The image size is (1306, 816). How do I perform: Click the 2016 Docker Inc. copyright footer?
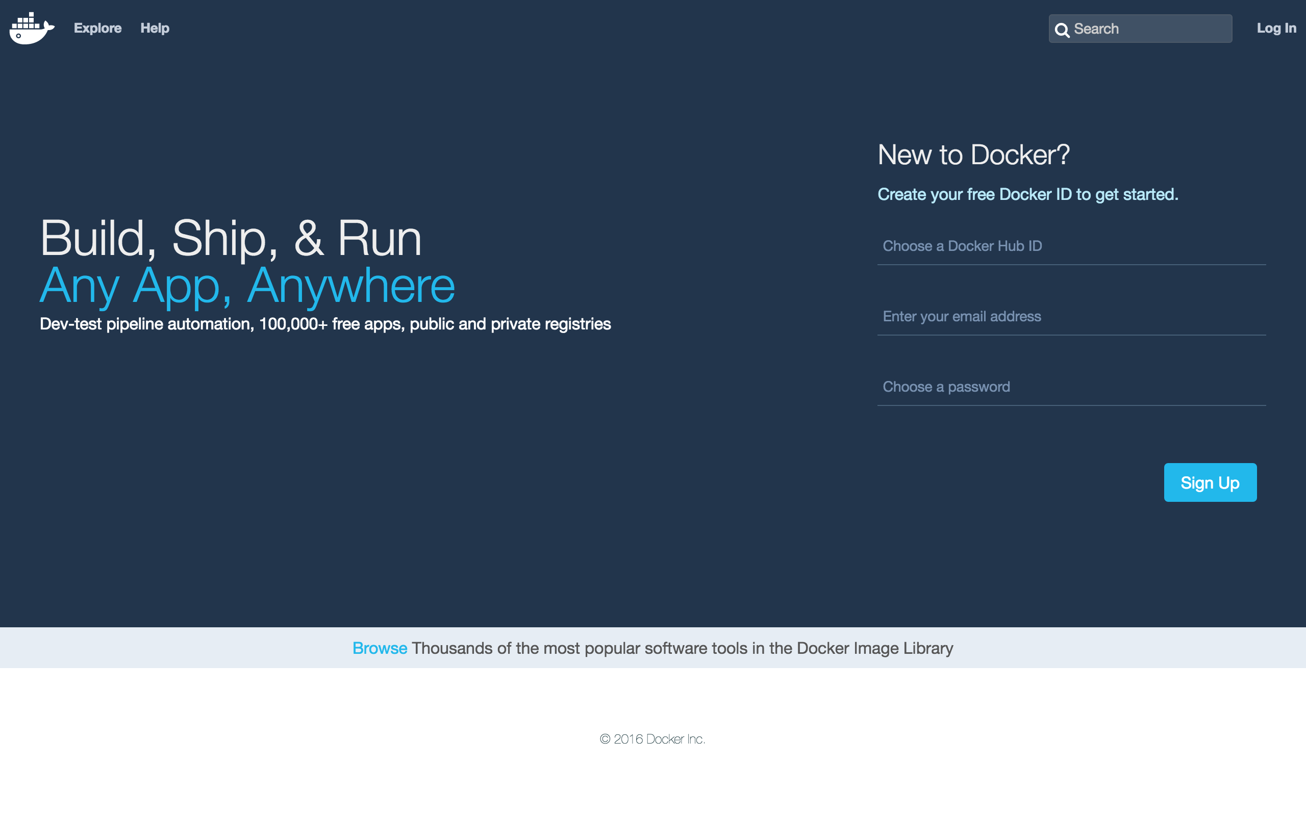click(x=652, y=739)
